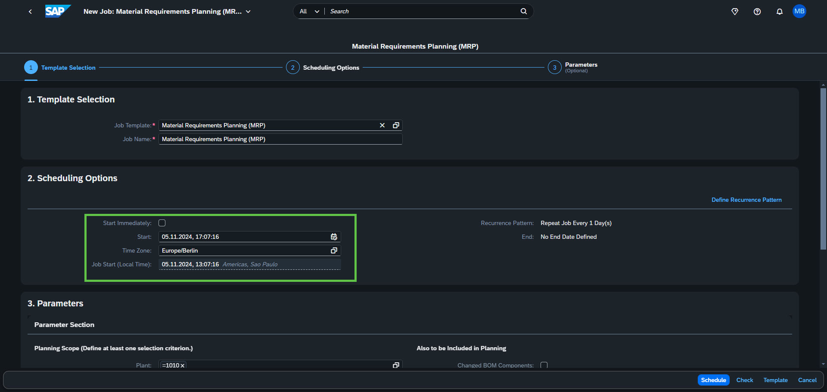Click '2. Scheduling Options' heading
This screenshot has width=827, height=392.
pos(72,178)
